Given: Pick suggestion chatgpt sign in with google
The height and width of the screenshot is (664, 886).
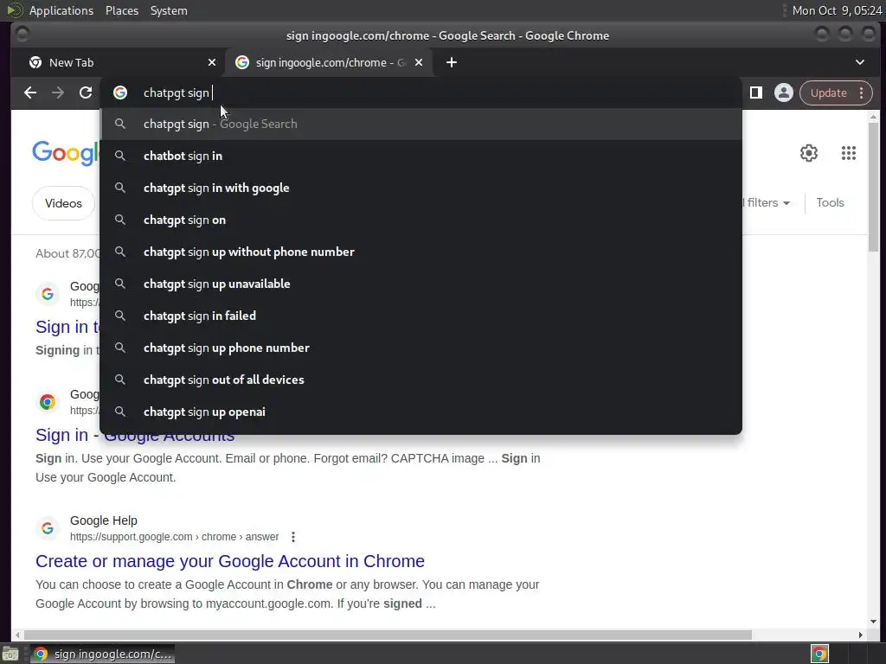Looking at the screenshot, I should coord(421,188).
